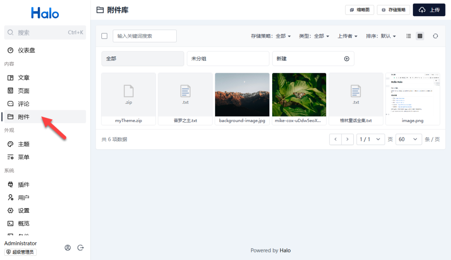Expand the 类型: 全部 filter dropdown
The height and width of the screenshot is (260, 451).
[x=314, y=36]
